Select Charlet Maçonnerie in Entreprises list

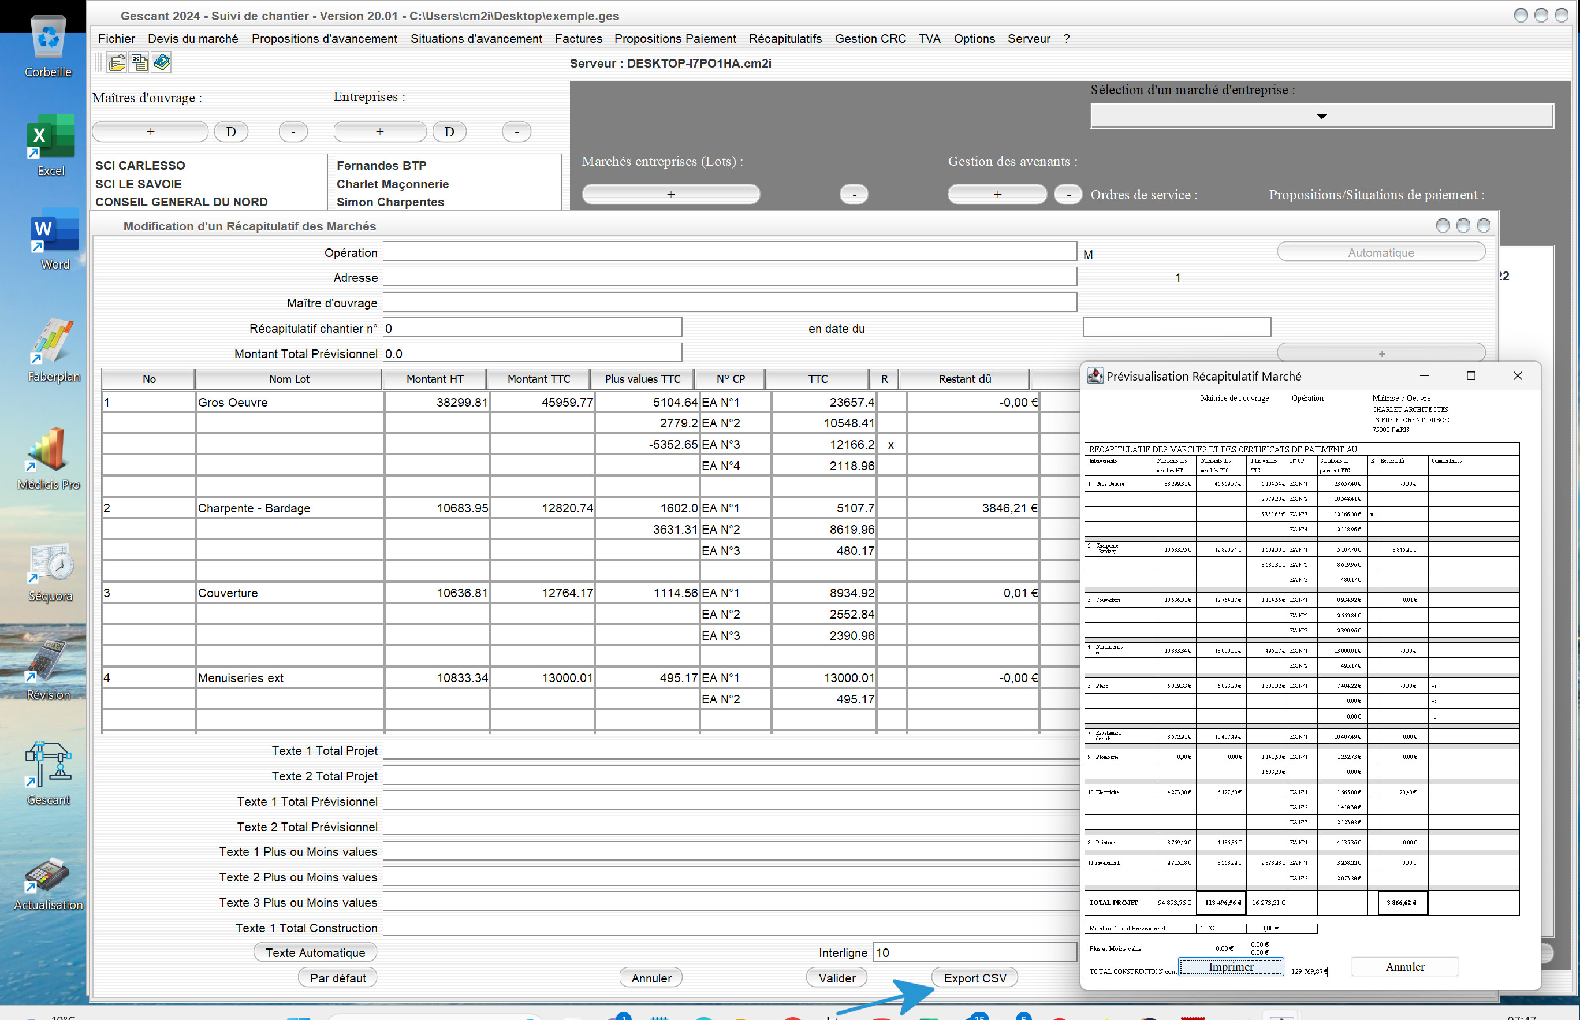[393, 184]
